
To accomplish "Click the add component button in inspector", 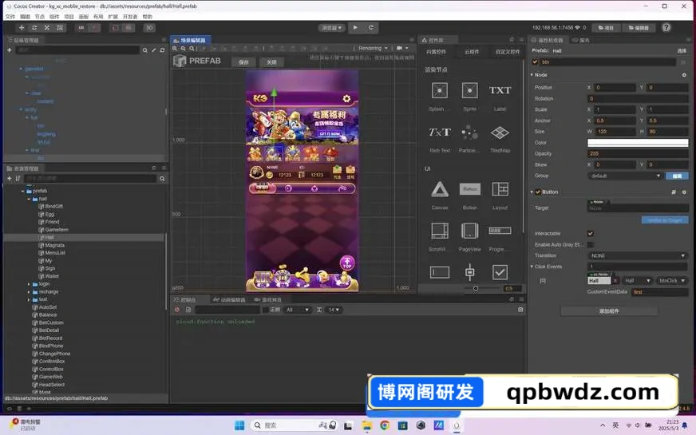I will [x=609, y=311].
